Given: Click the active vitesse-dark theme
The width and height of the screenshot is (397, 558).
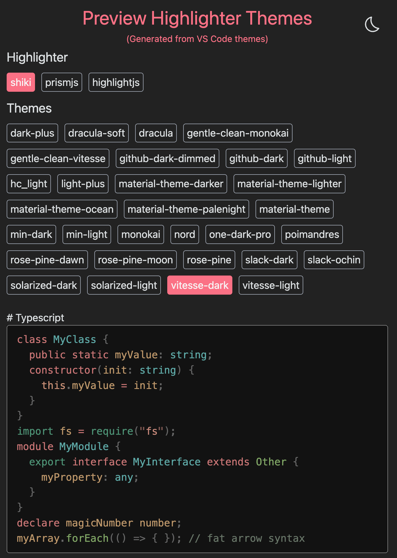Looking at the screenshot, I should 200,285.
